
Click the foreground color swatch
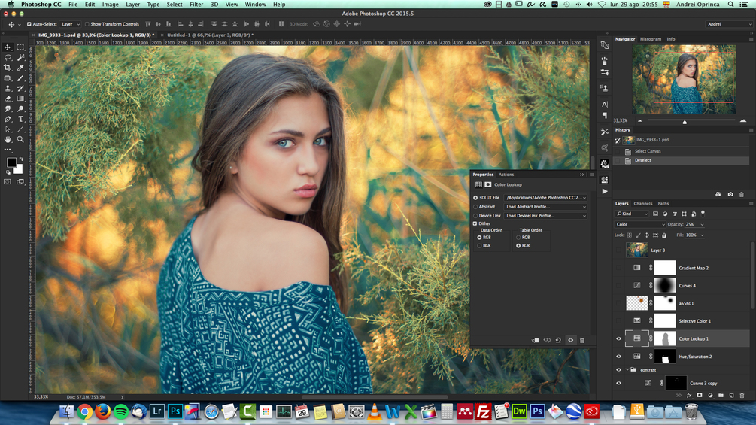pos(11,162)
